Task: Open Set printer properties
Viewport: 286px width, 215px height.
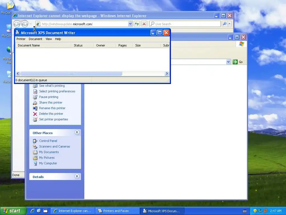Action: point(53,119)
